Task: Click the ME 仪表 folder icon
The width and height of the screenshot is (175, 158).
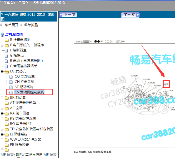Action: point(7,150)
